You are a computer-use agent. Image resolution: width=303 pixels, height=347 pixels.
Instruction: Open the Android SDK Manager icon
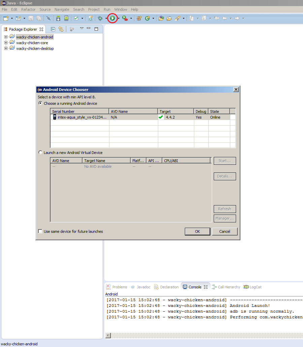(x=58, y=18)
